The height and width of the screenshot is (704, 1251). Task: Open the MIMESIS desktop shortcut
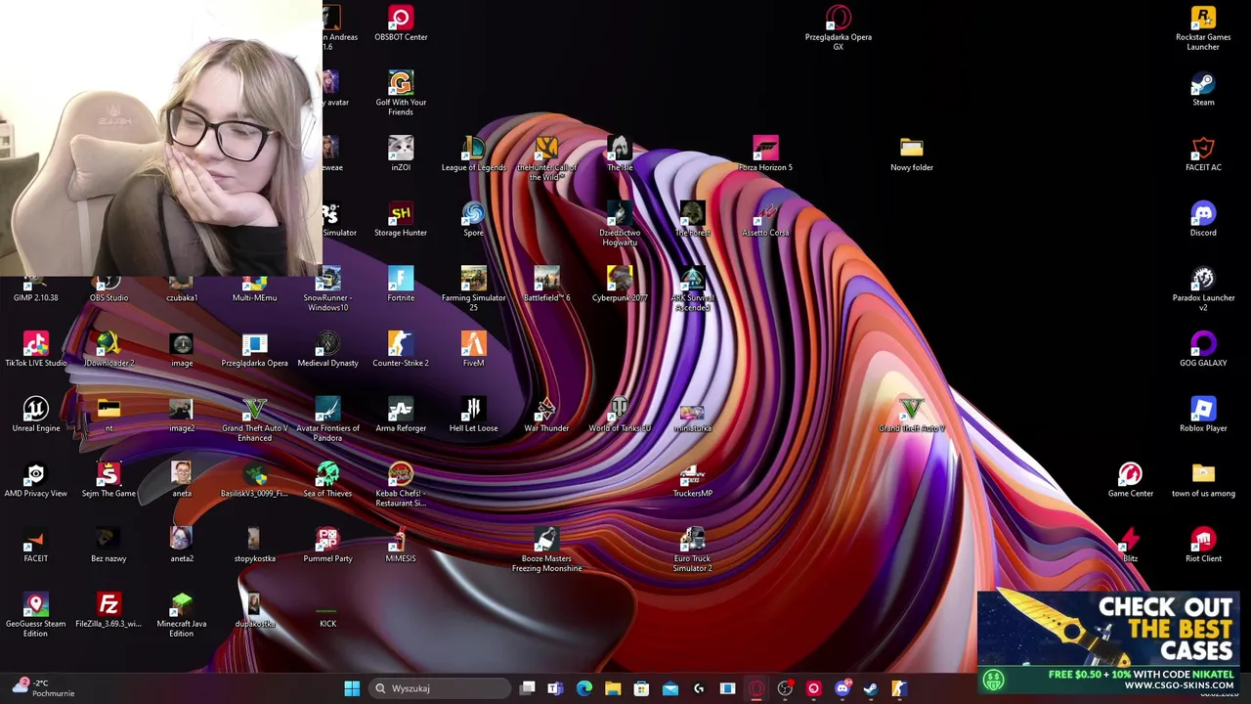click(x=401, y=546)
